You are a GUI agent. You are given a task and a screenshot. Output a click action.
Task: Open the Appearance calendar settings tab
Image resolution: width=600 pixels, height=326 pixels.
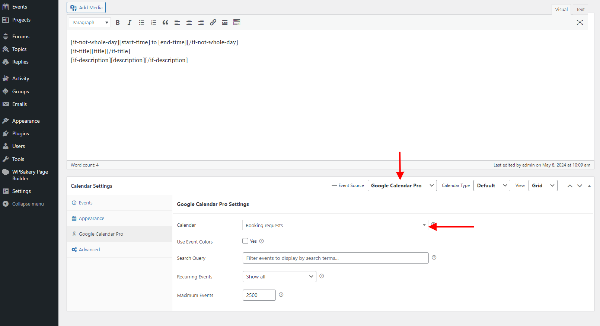tap(92, 219)
